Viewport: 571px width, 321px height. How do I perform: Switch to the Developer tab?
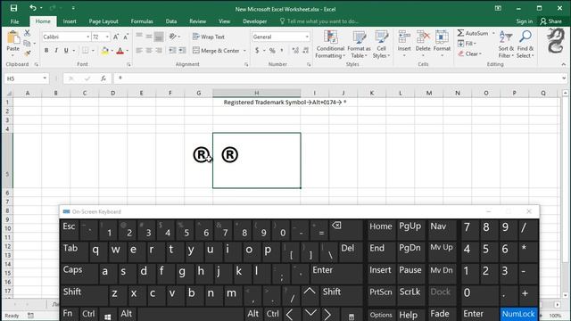point(254,21)
